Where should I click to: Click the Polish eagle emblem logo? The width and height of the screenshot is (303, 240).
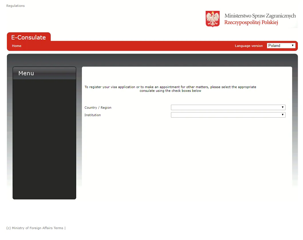point(213,19)
